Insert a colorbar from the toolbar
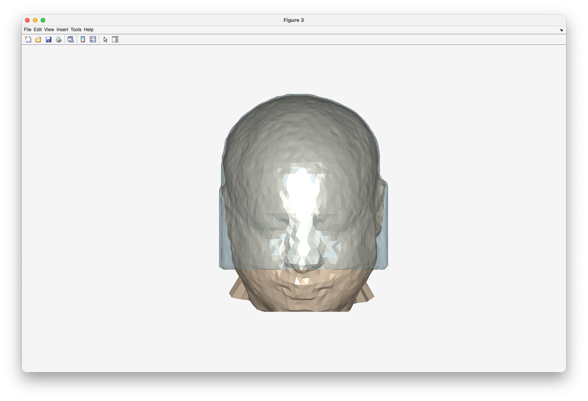This screenshot has height=401, width=588. [x=83, y=39]
